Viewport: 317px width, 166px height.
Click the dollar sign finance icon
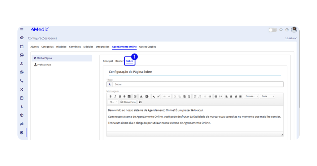pyautogui.click(x=22, y=107)
